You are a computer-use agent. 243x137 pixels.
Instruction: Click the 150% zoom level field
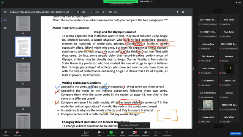97,12
